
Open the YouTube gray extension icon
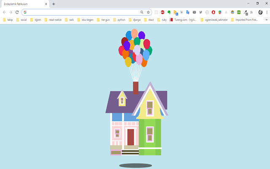(x=194, y=12)
